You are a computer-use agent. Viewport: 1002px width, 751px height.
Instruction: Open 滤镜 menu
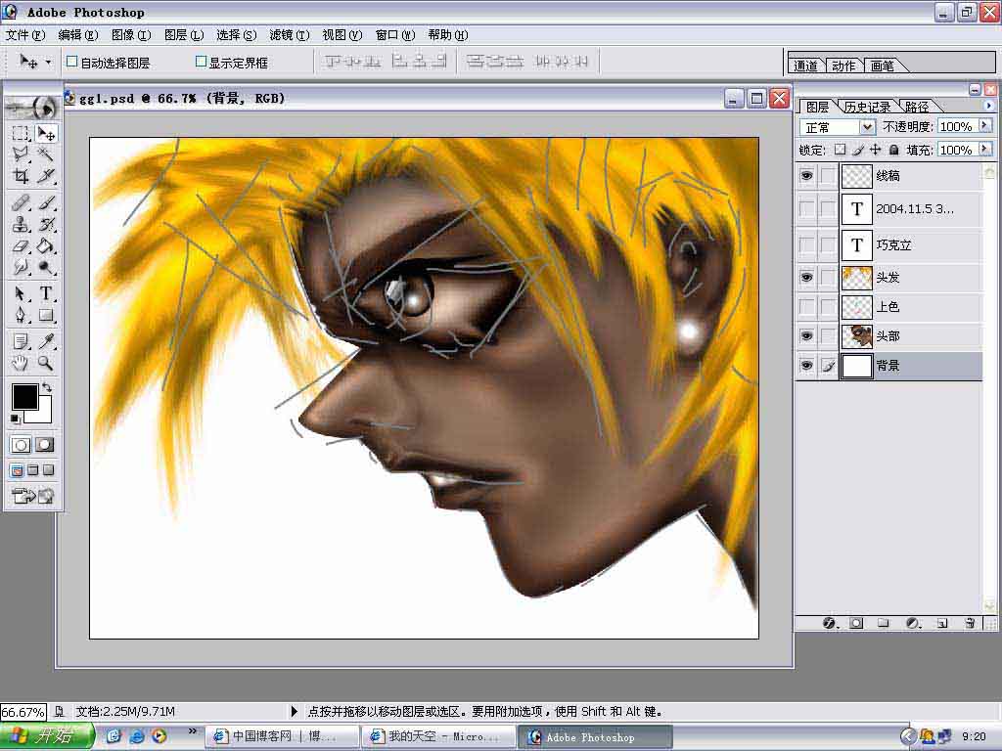[x=290, y=34]
